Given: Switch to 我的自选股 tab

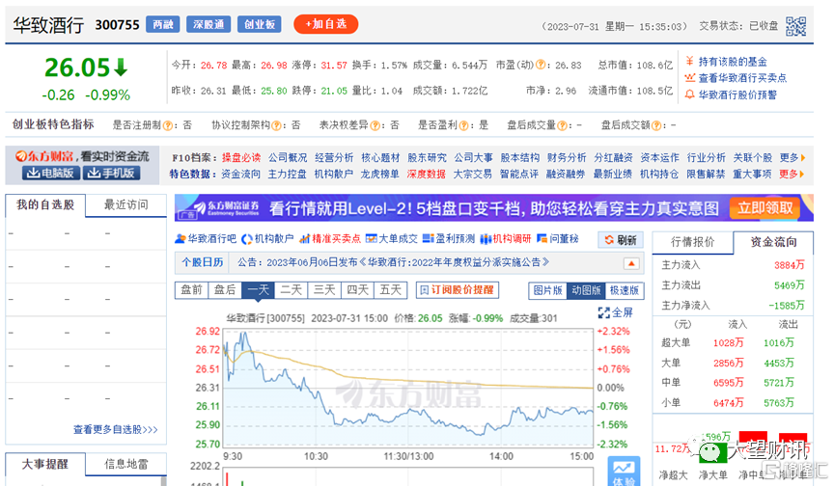Looking at the screenshot, I should tap(45, 205).
